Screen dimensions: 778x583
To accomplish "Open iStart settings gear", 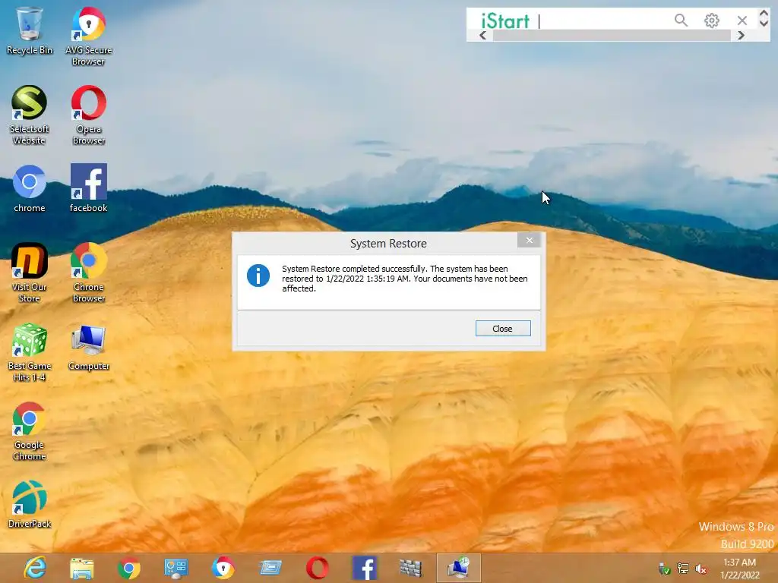I will point(711,20).
